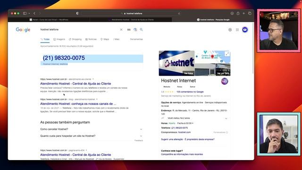Click the magnifier search icon
The image size is (302, 170).
point(142,29)
